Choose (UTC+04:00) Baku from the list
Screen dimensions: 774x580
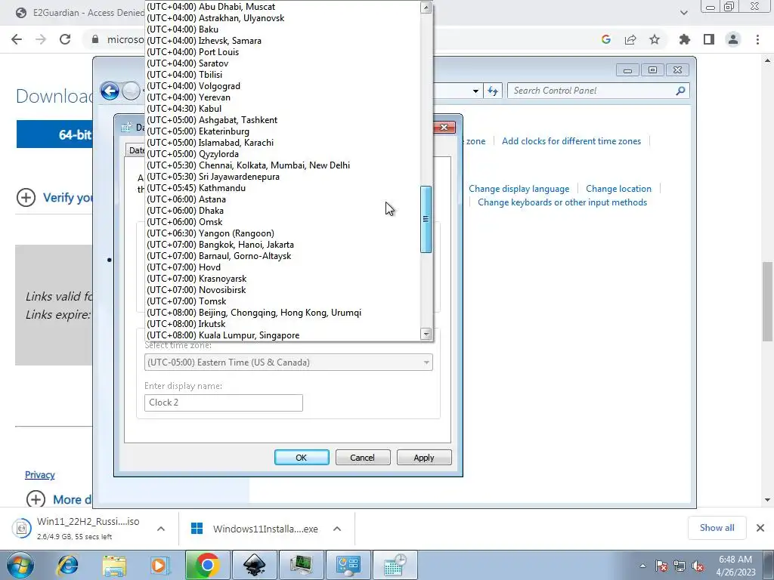(283, 29)
